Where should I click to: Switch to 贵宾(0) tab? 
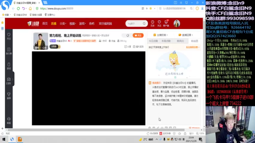click(x=180, y=41)
